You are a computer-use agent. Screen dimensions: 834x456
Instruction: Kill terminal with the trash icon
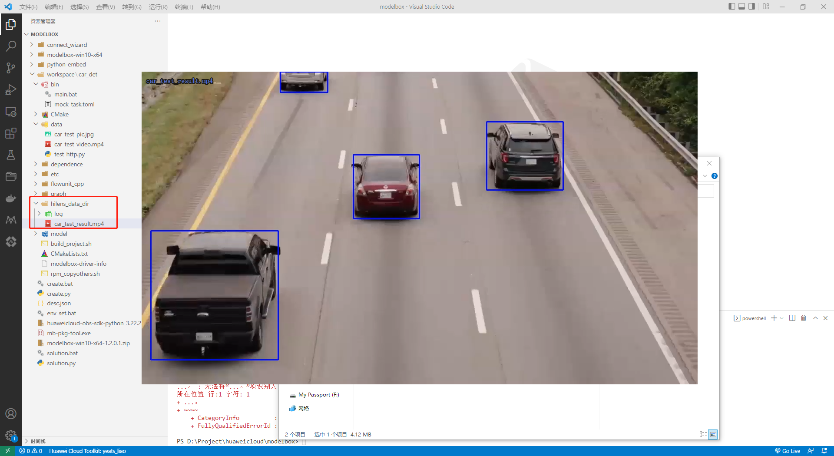click(804, 318)
